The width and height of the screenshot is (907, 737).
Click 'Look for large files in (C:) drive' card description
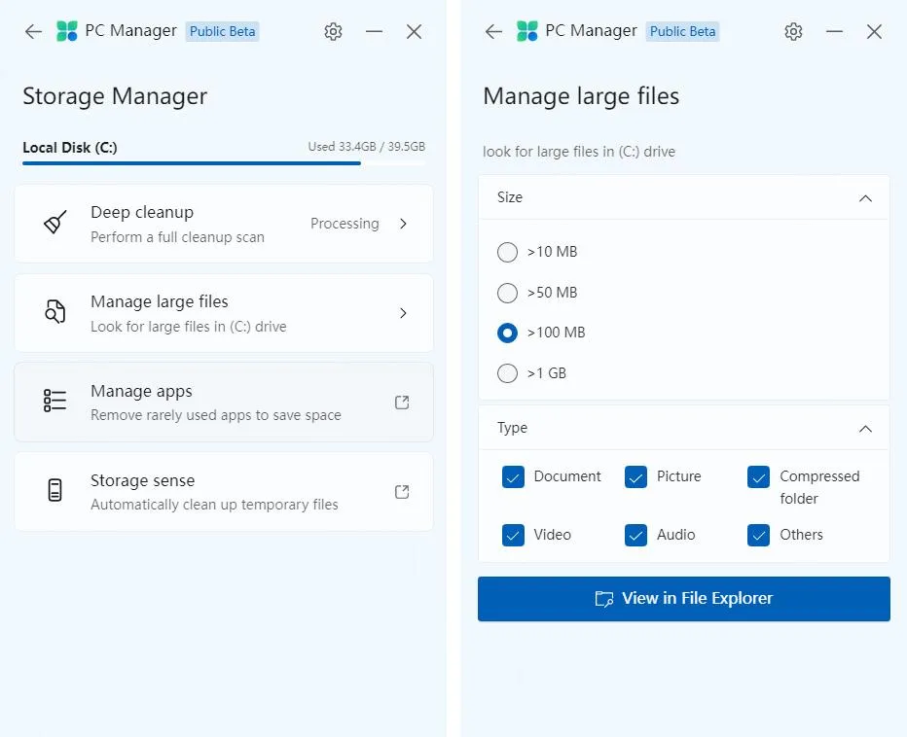pos(189,327)
